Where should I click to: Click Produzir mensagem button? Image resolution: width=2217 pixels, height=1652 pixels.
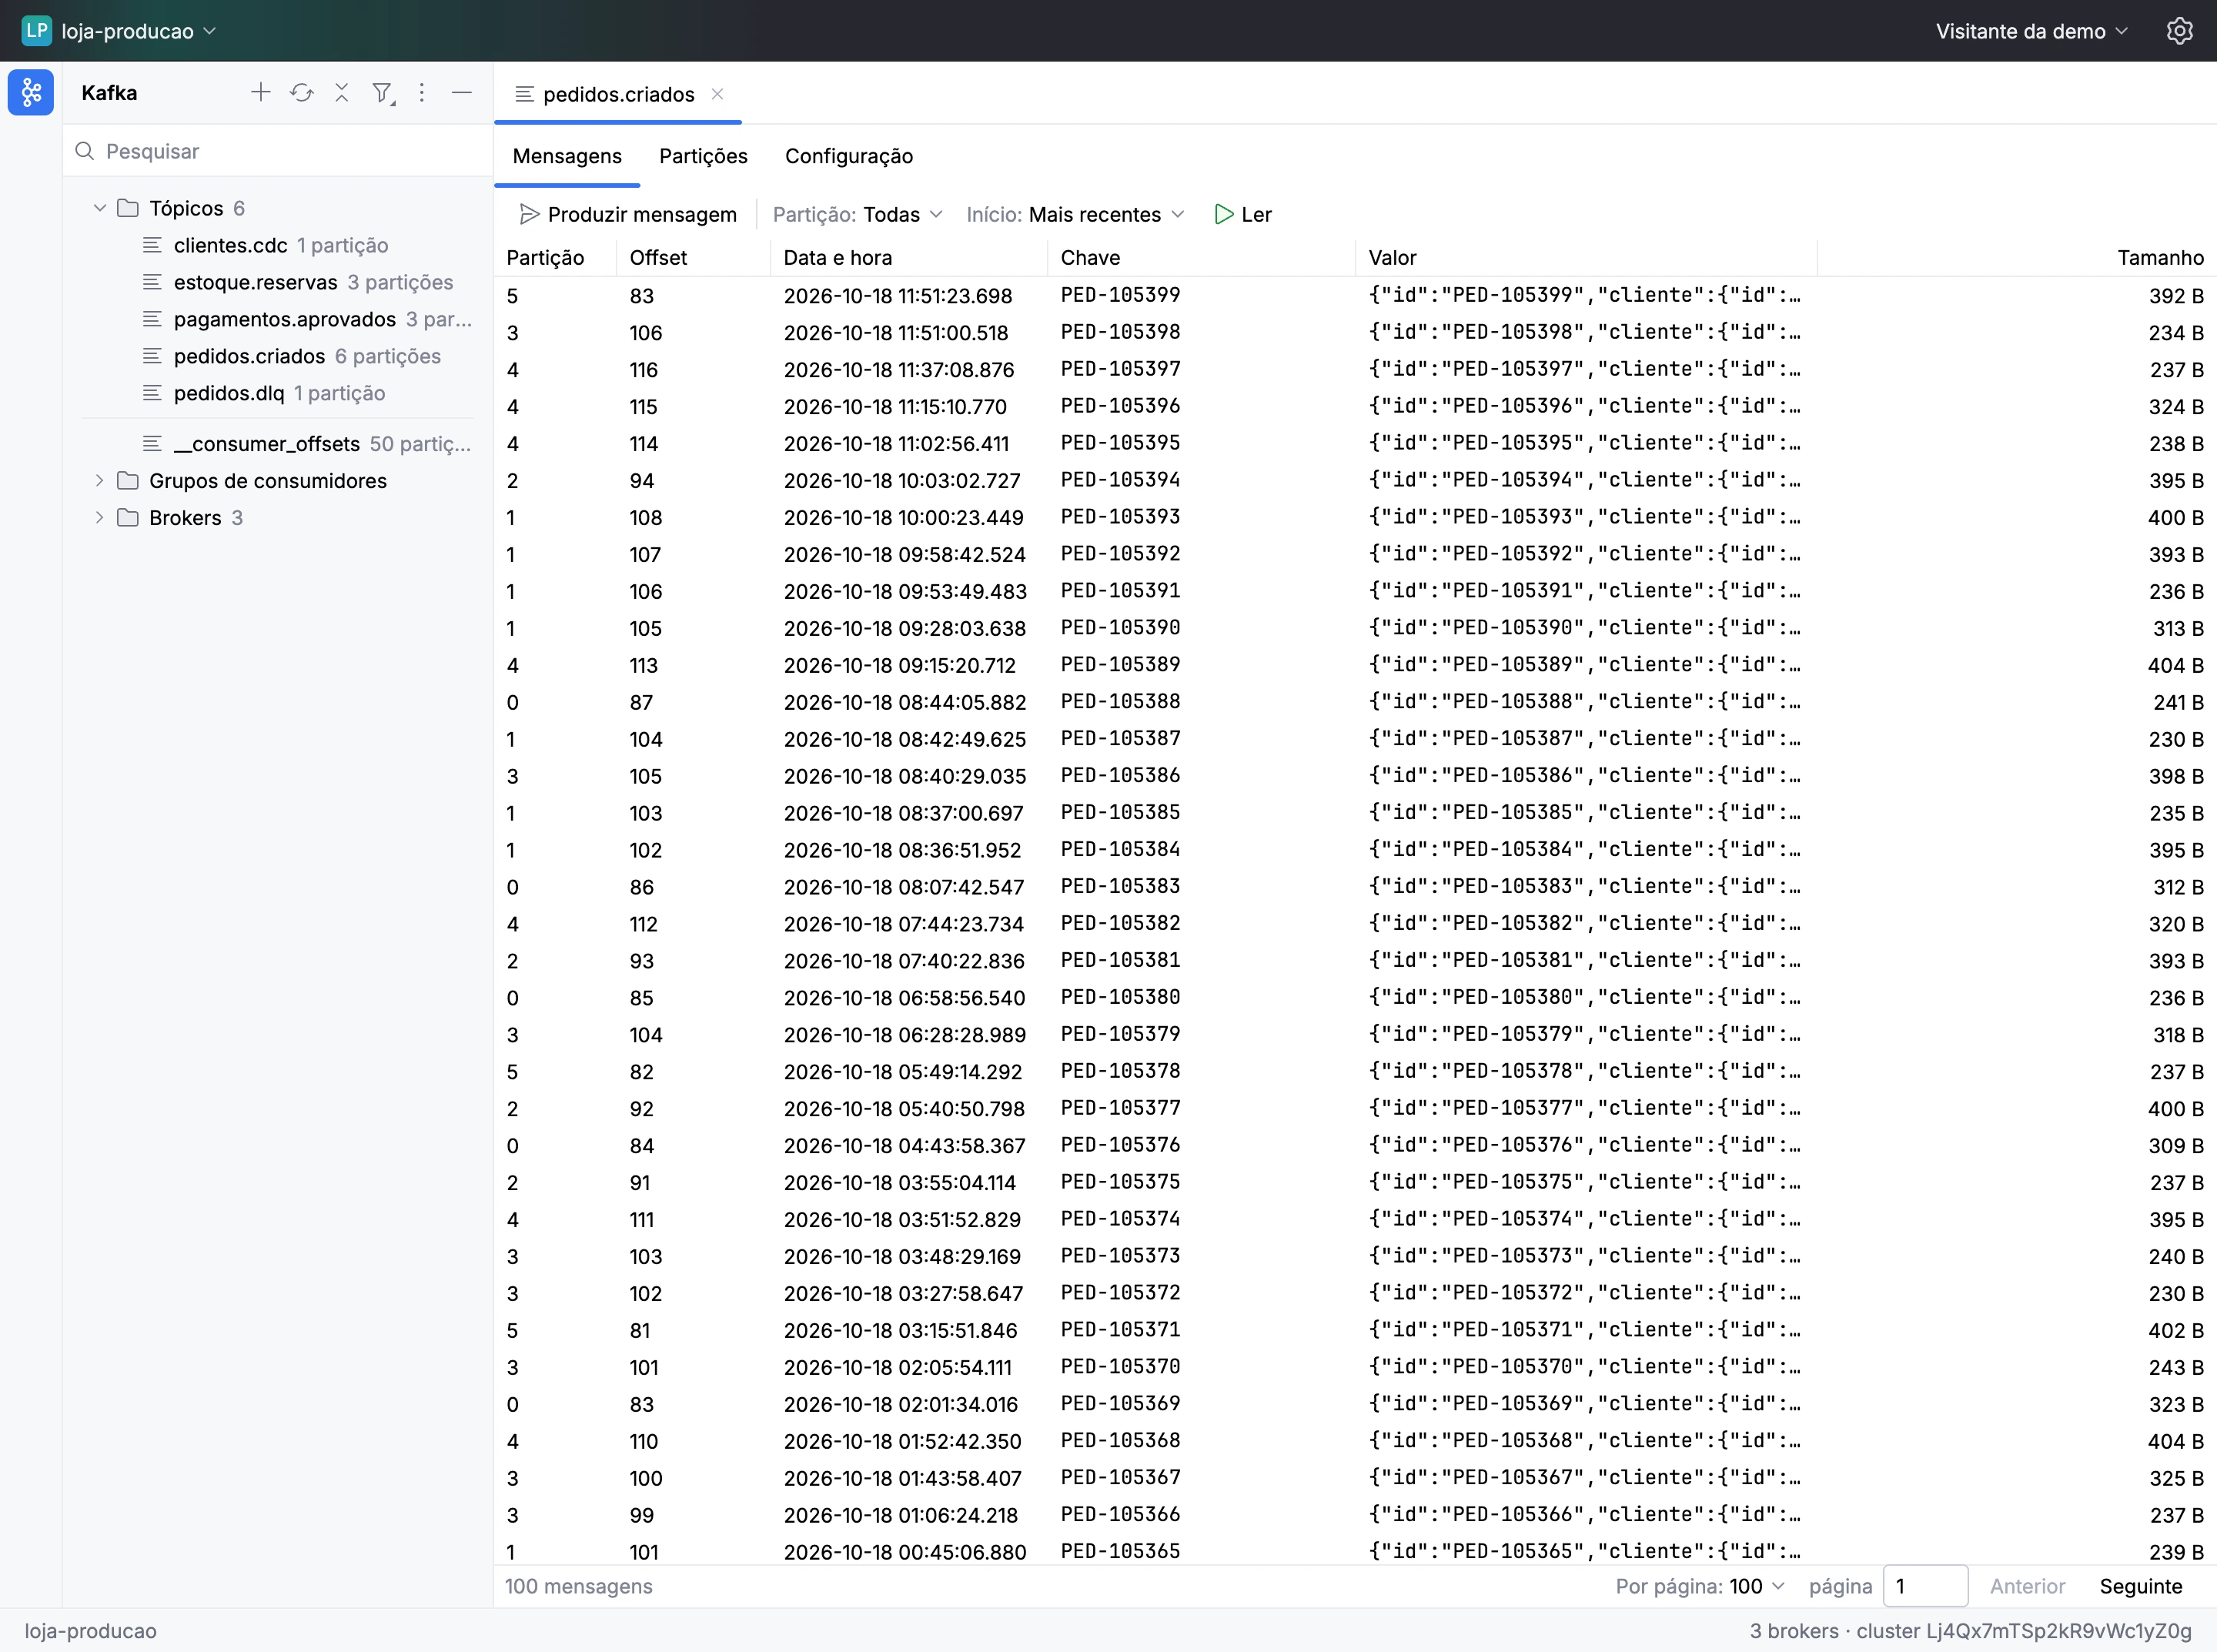pyautogui.click(x=628, y=214)
